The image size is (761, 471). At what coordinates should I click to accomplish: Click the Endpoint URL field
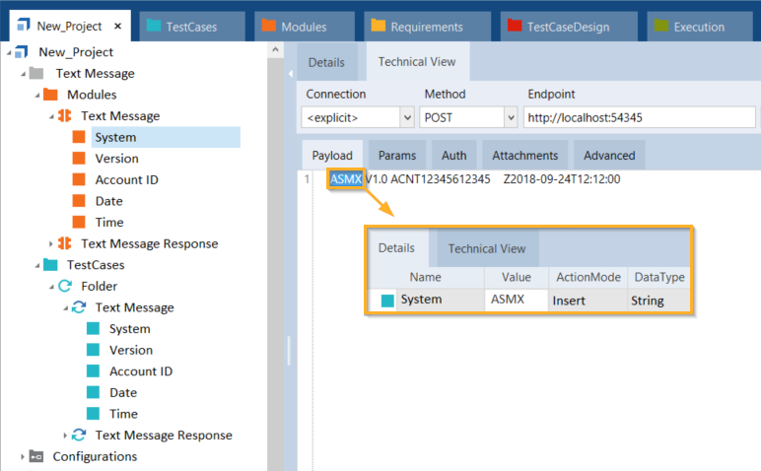tap(639, 117)
